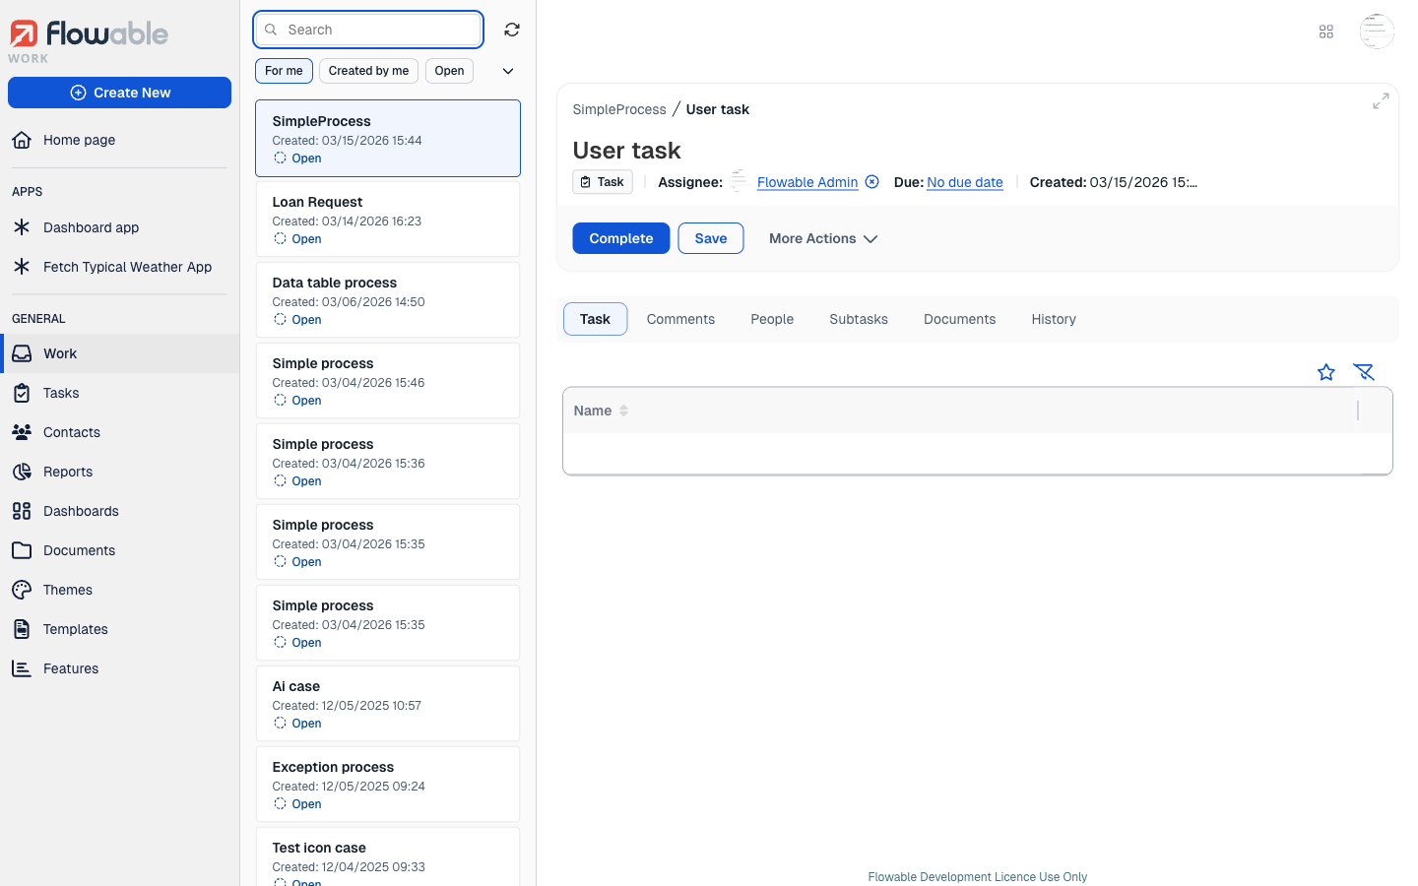Clear filters using the filter-off icon

1364,372
